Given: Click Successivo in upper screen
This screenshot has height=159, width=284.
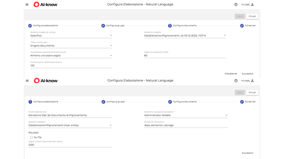Looking at the screenshot, I should [247, 74].
